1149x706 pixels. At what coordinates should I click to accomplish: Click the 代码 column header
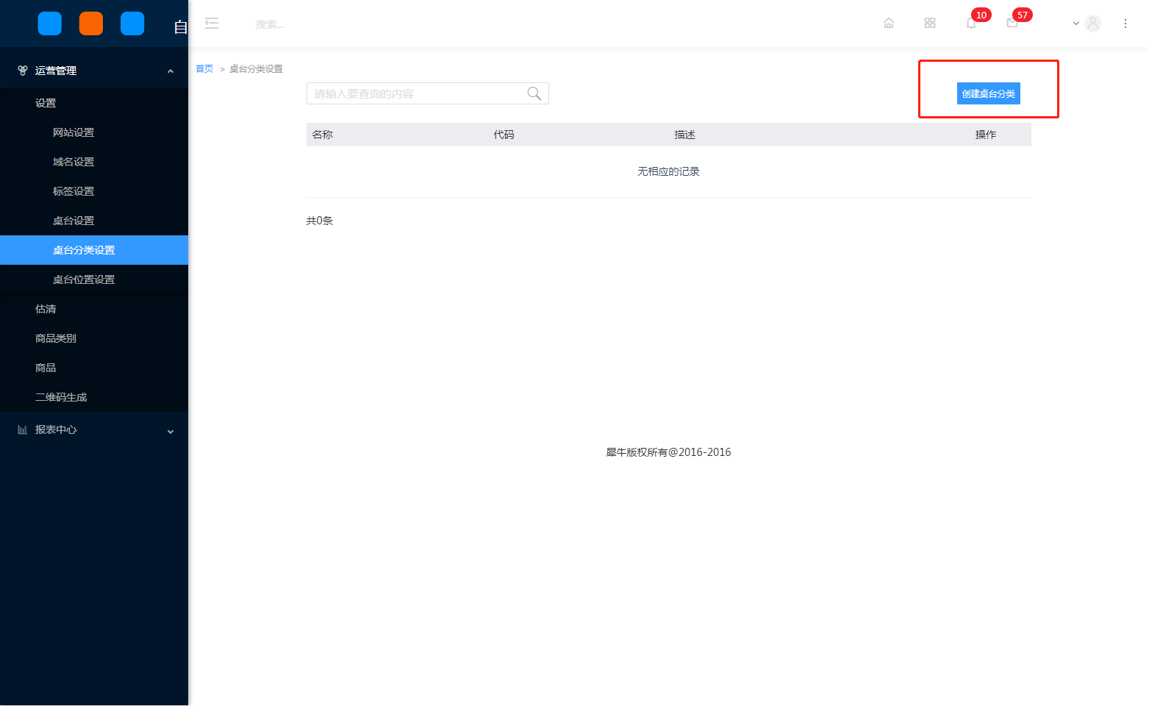[x=504, y=135]
